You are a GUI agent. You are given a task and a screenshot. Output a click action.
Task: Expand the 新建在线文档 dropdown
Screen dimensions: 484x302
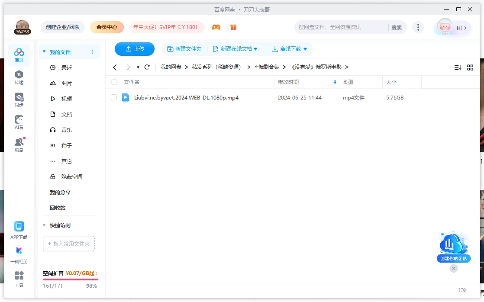(x=236, y=49)
